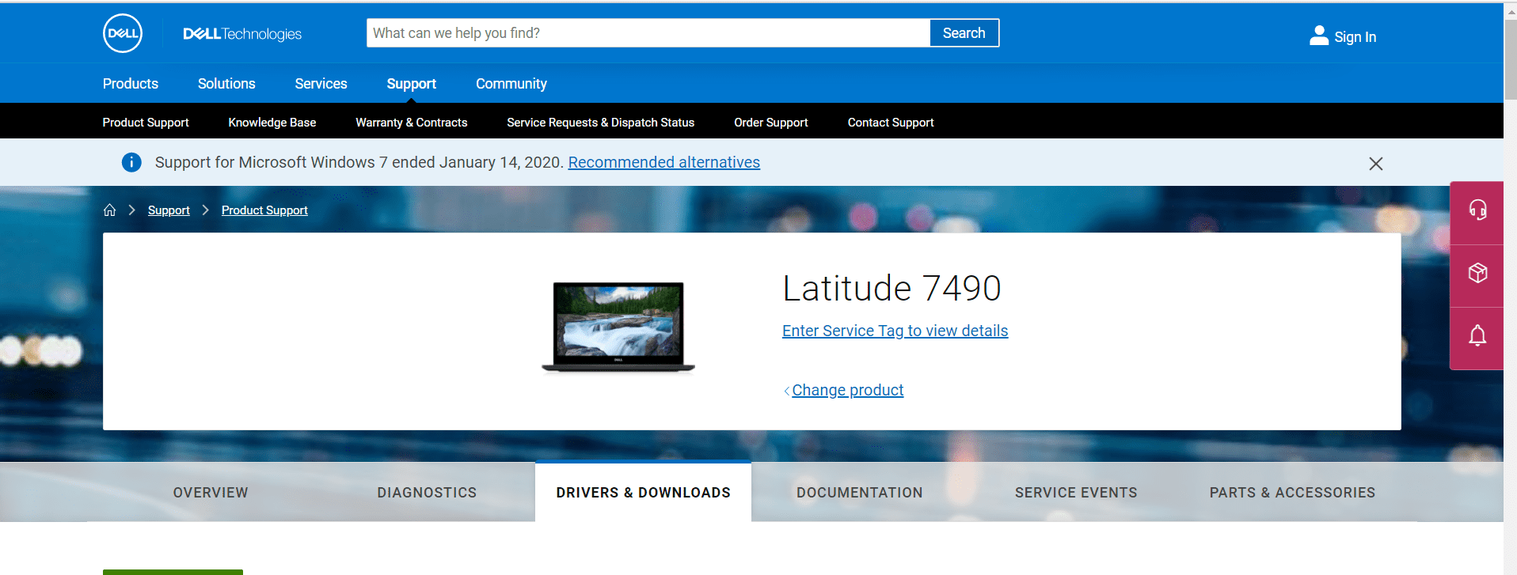Click Enter Service Tag to view details
The height and width of the screenshot is (575, 1517).
(x=895, y=331)
